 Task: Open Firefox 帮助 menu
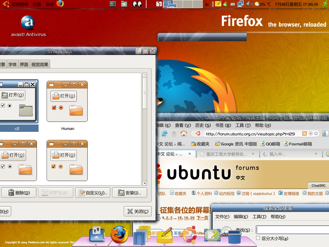coord(263,125)
